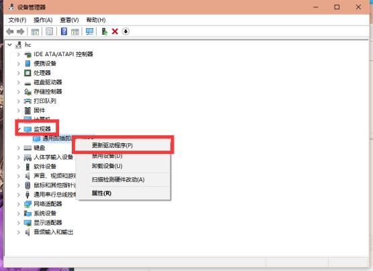Click the update driver green arrow icon
The width and height of the screenshot is (373, 271).
(x=105, y=31)
